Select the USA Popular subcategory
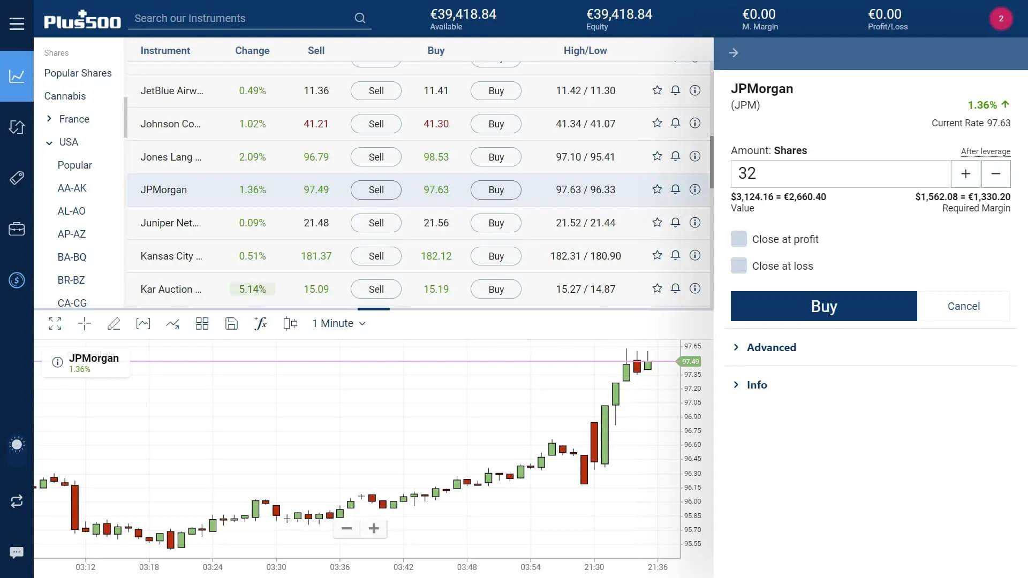 coord(74,165)
